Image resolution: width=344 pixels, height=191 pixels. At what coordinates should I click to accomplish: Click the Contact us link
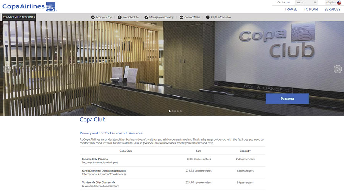tap(284, 2)
